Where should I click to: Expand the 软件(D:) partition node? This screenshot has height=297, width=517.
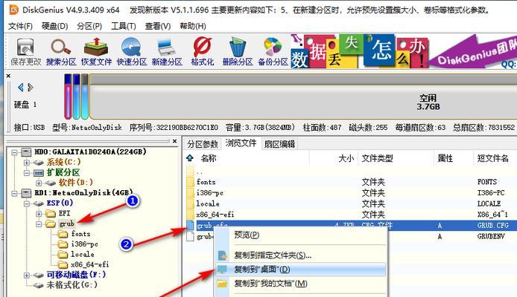point(39,183)
